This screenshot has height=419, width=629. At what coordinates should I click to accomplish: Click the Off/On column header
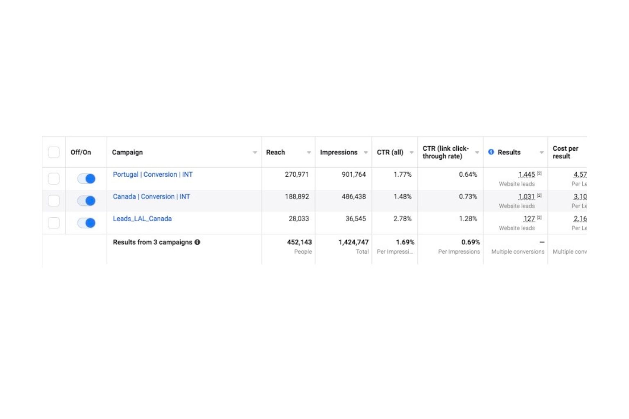point(81,152)
